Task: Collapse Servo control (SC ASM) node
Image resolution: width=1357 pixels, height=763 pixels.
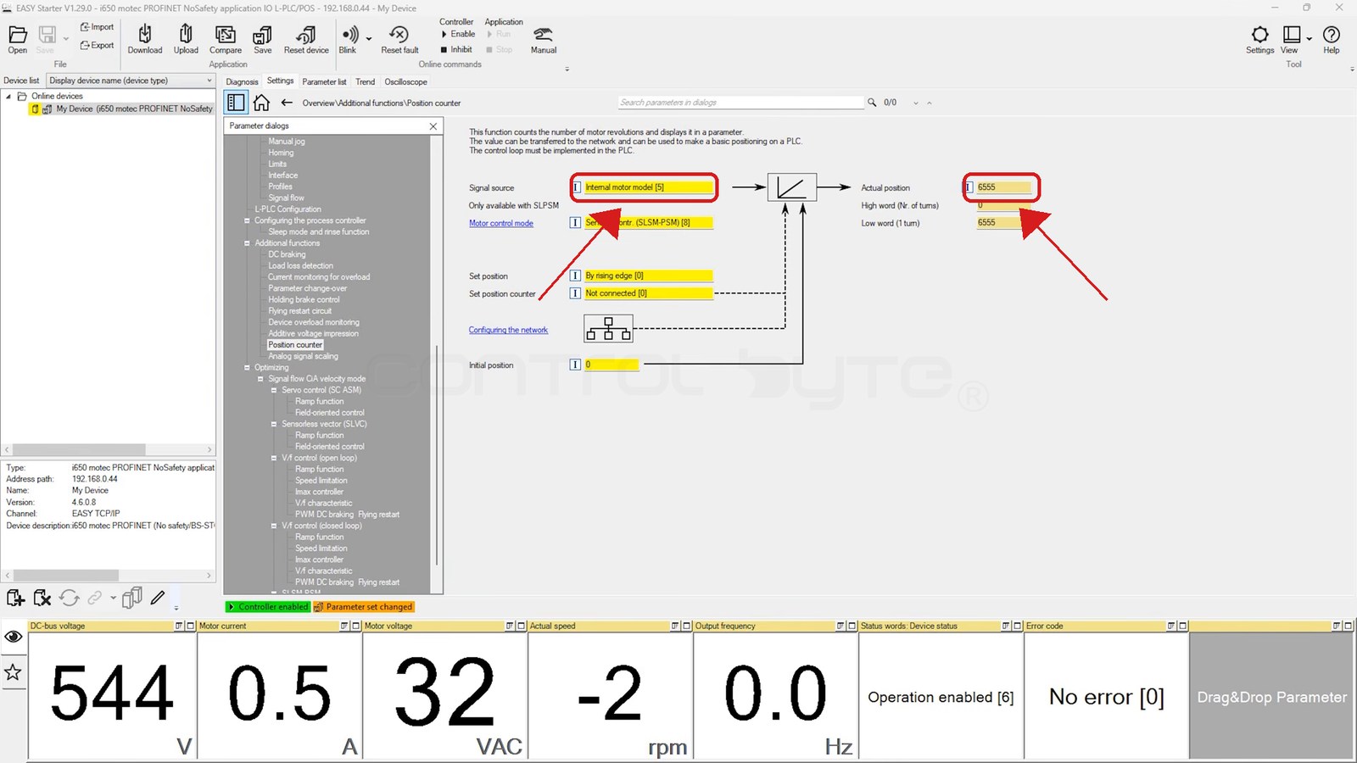Action: pyautogui.click(x=274, y=390)
